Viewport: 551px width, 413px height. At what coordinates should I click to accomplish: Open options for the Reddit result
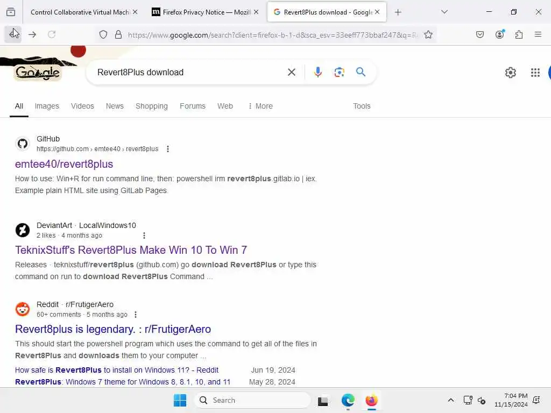136,315
